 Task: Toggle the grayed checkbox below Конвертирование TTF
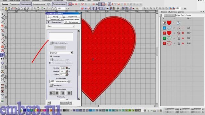50,63
